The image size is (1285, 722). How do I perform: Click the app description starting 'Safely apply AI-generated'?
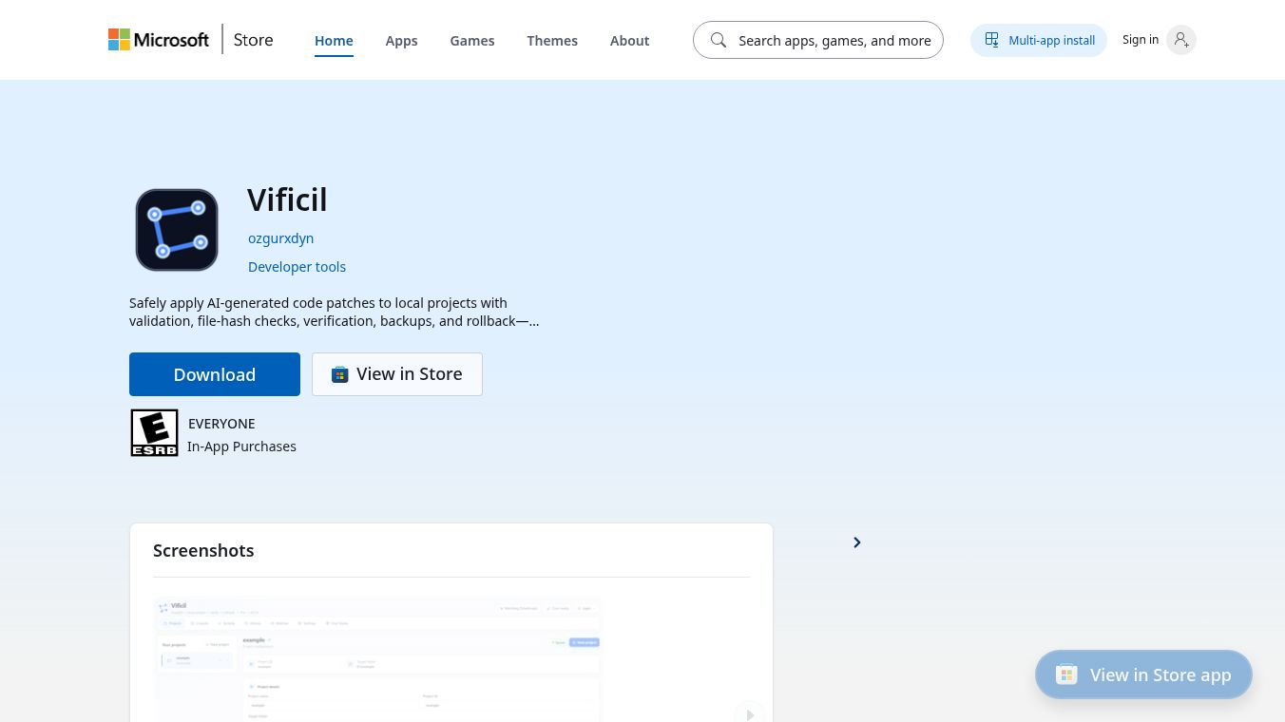click(x=335, y=312)
